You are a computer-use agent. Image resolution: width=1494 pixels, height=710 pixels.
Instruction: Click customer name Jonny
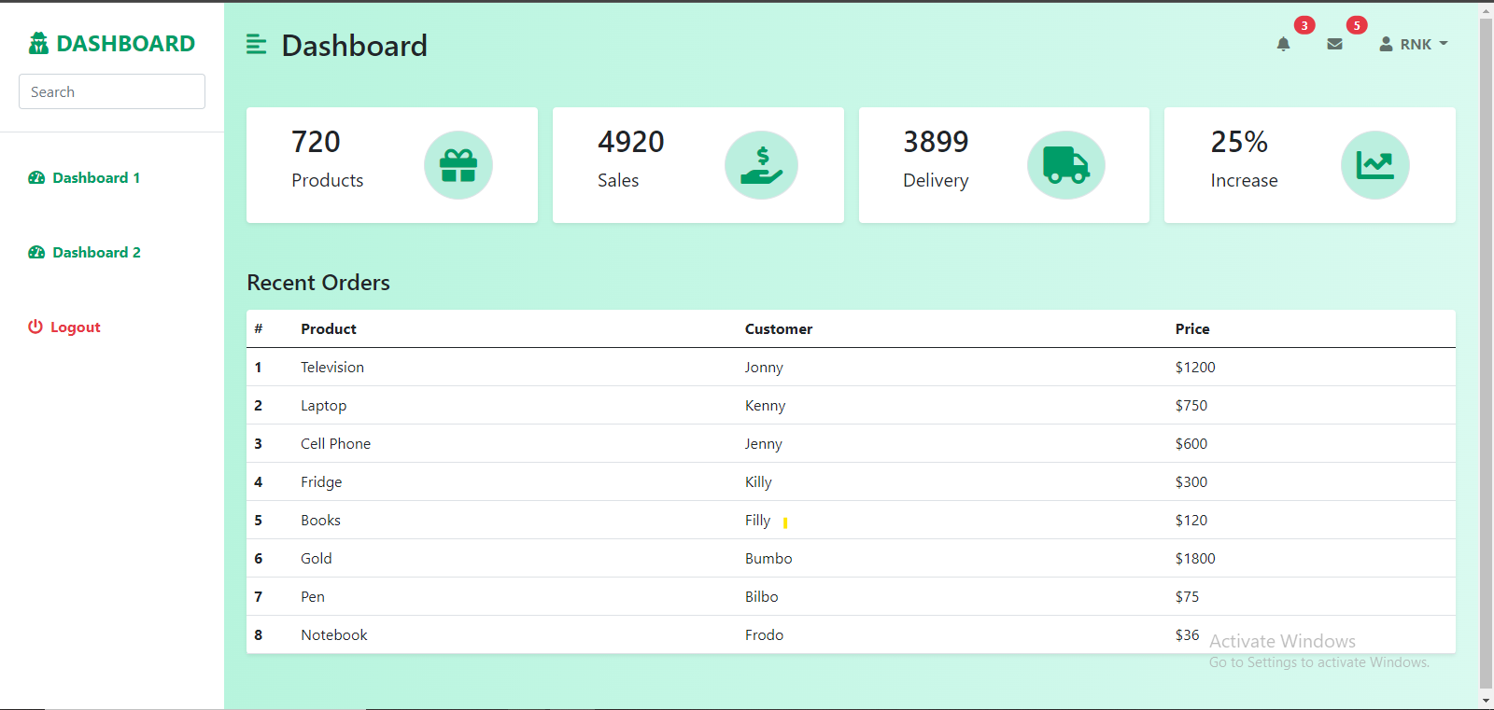(x=764, y=367)
